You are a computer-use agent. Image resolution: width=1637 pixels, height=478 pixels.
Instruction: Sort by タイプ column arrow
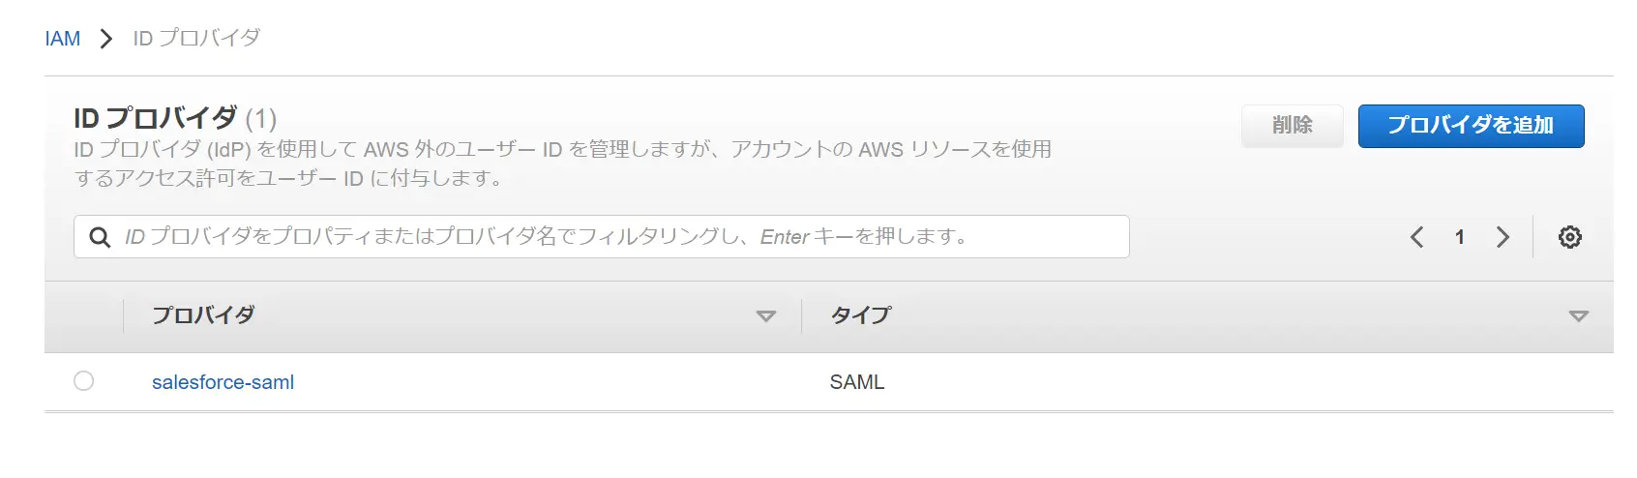pos(1579,316)
